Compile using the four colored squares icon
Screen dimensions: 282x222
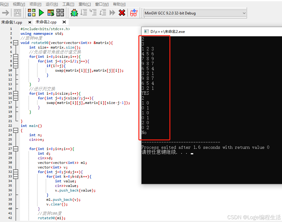point(31,13)
